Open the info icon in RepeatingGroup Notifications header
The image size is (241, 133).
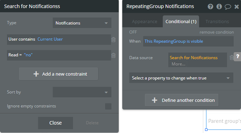(219, 6)
